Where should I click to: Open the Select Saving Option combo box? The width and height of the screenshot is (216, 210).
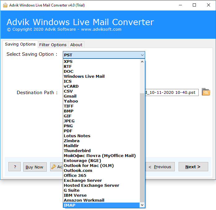point(104,55)
